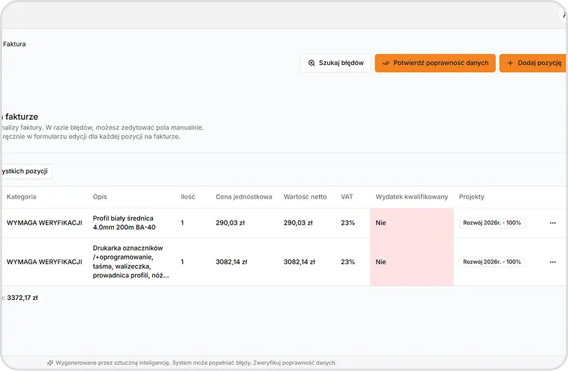Open the Faktura tab
Screen dimensions: 568x371
pos(14,44)
